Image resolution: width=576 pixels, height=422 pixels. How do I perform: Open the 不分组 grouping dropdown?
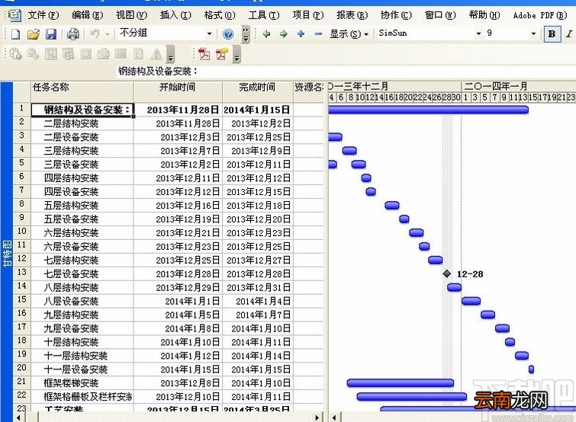coord(209,34)
